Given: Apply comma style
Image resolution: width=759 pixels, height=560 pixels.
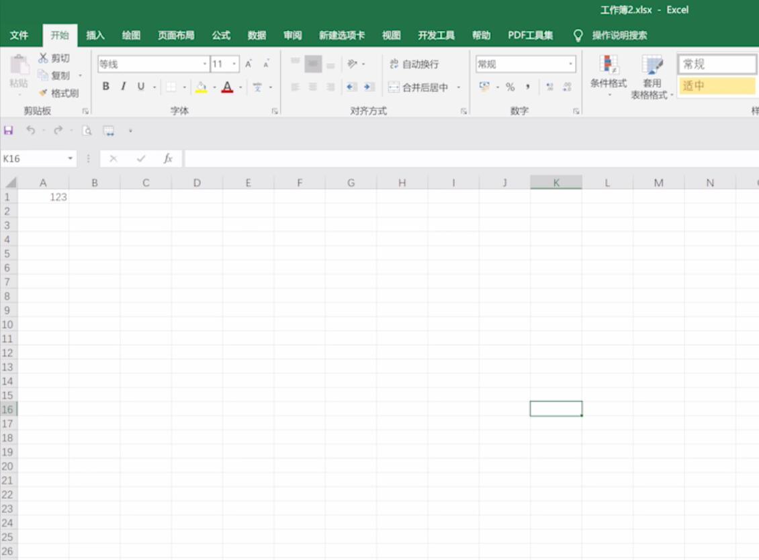Looking at the screenshot, I should [x=528, y=87].
